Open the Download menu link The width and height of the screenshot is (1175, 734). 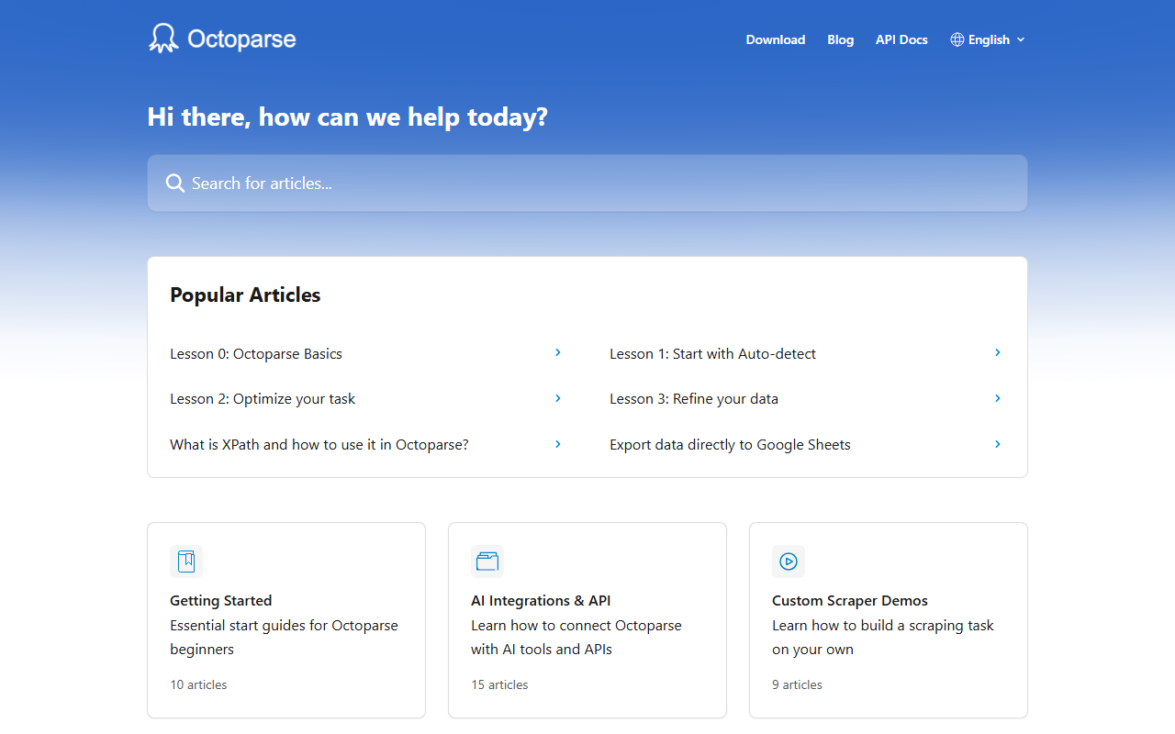click(x=776, y=39)
